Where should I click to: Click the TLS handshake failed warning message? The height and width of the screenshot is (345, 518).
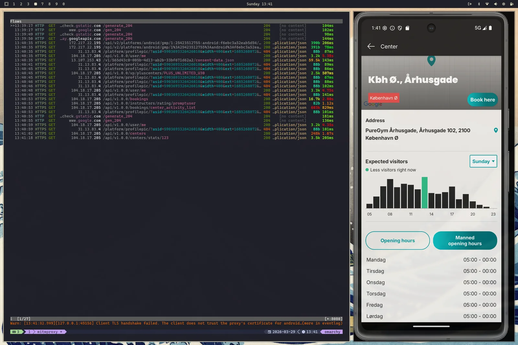176,323
